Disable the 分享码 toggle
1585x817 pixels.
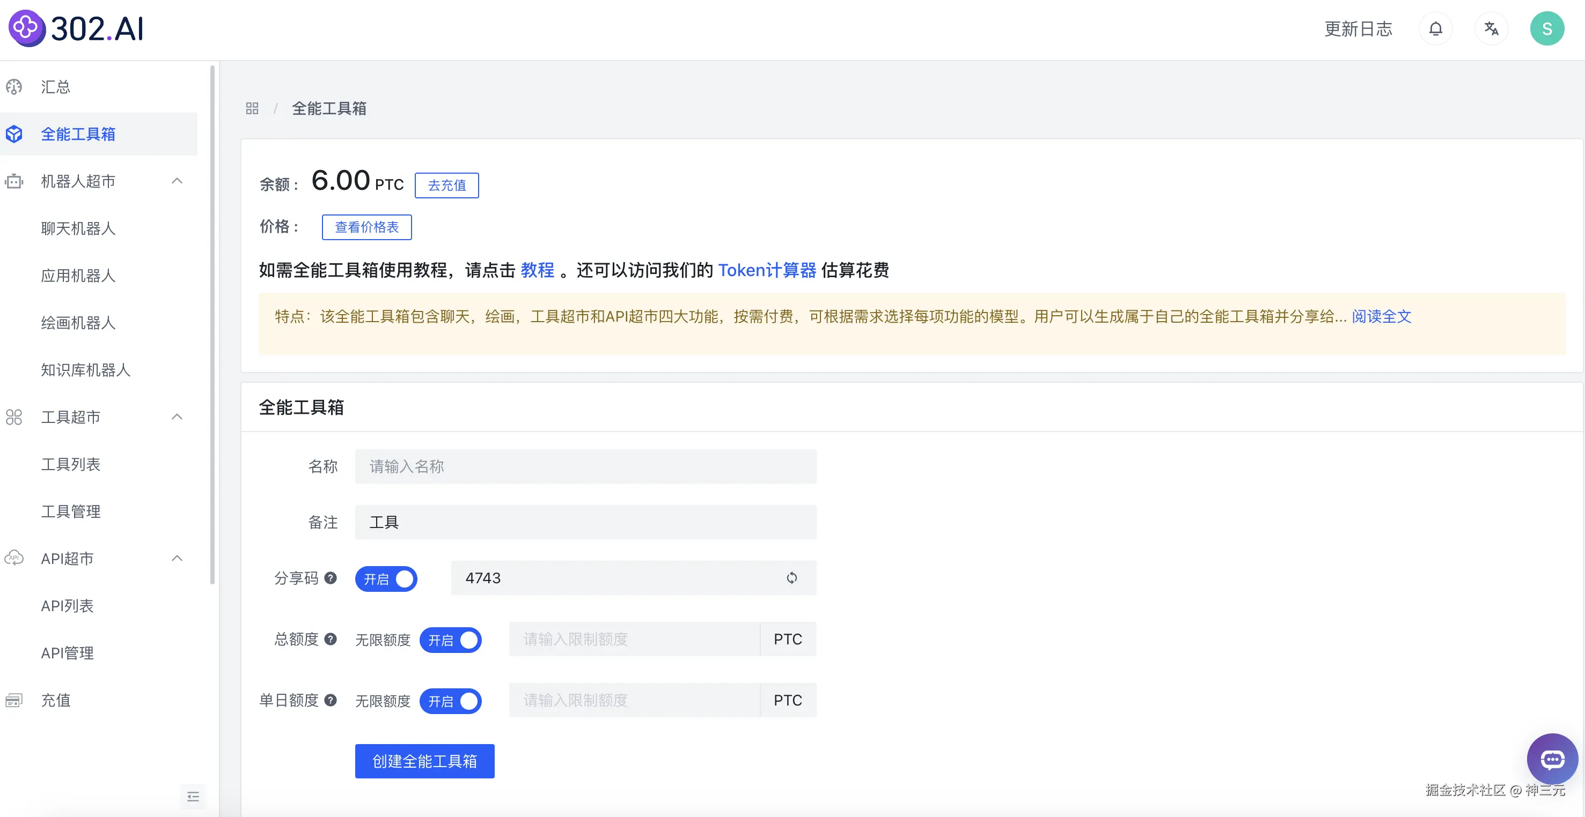[386, 579]
